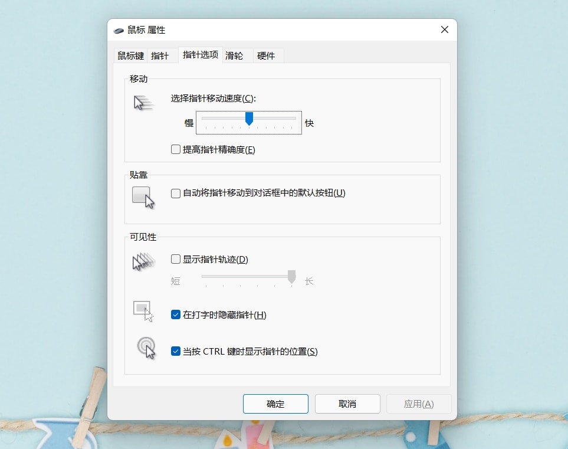Click the 快 label beside the speed slider
The image size is (568, 449).
pyautogui.click(x=309, y=123)
